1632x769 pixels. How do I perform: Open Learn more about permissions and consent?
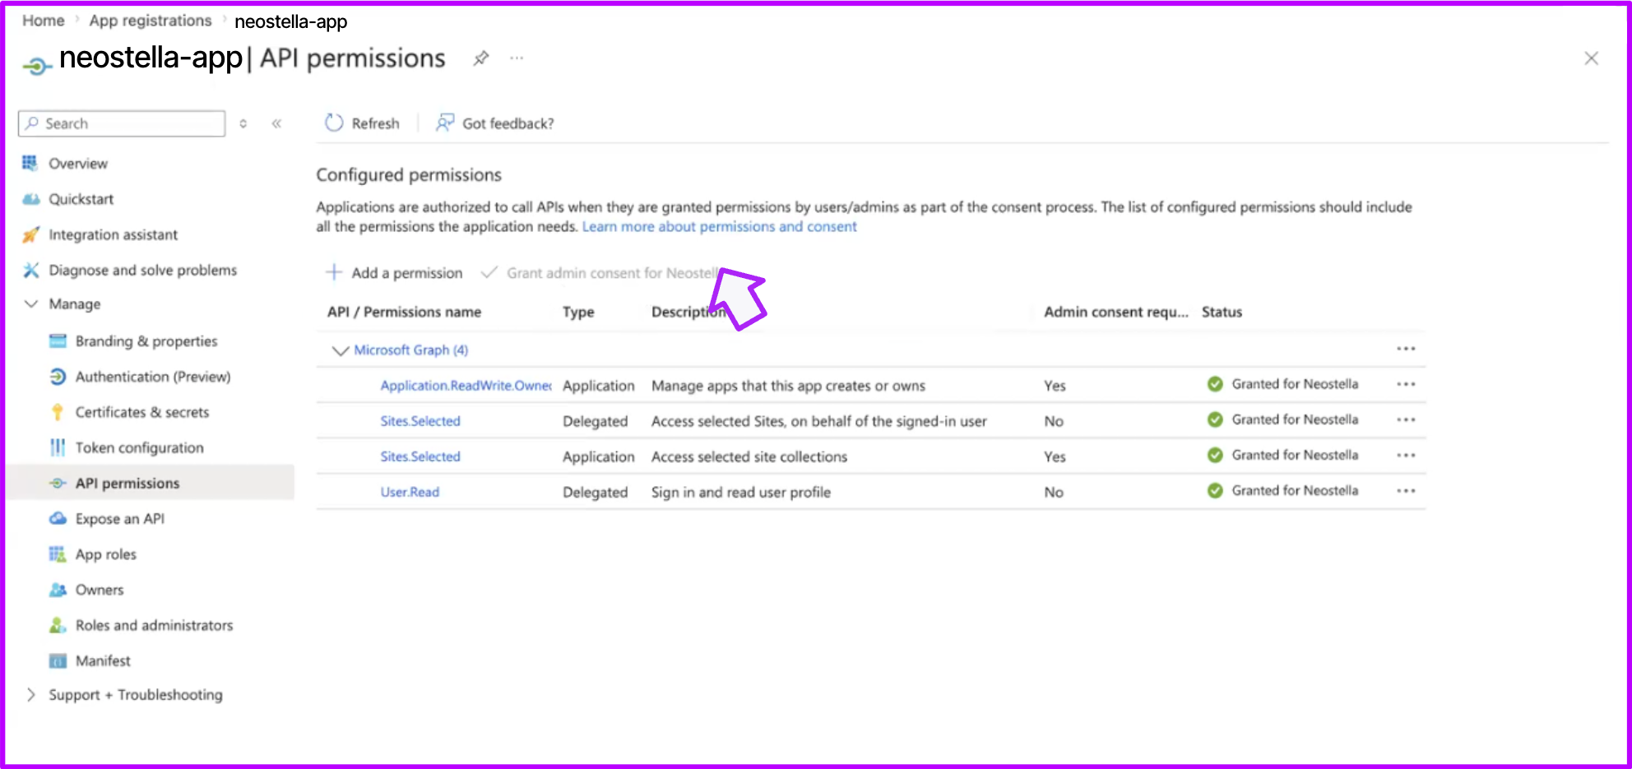[x=720, y=227]
